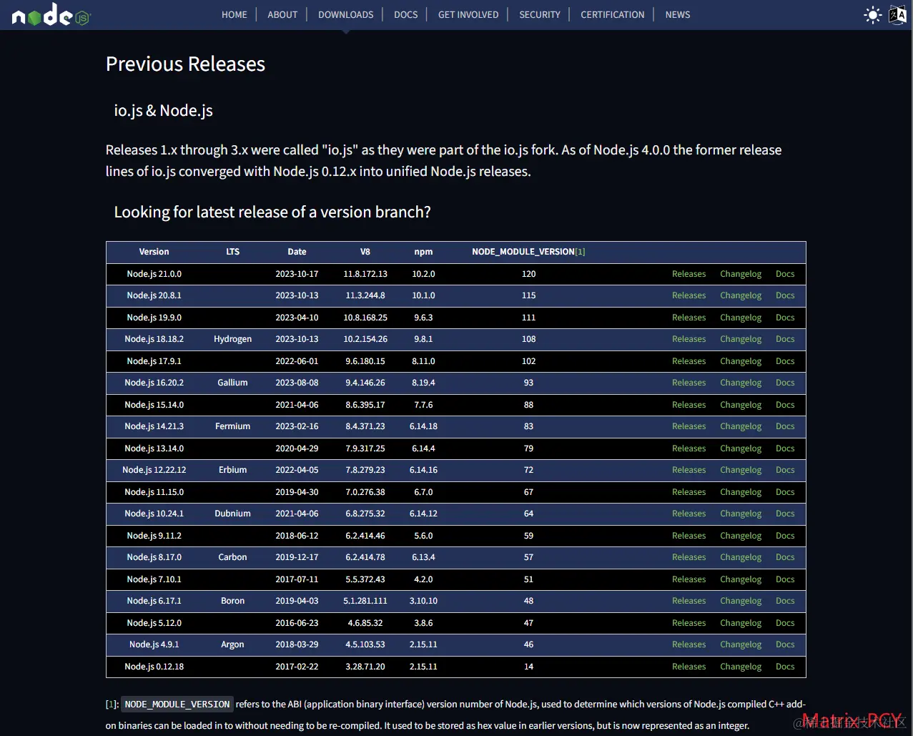Click the 'Node.js 12.22.12' version cell
The height and width of the screenshot is (736, 913).
click(154, 470)
